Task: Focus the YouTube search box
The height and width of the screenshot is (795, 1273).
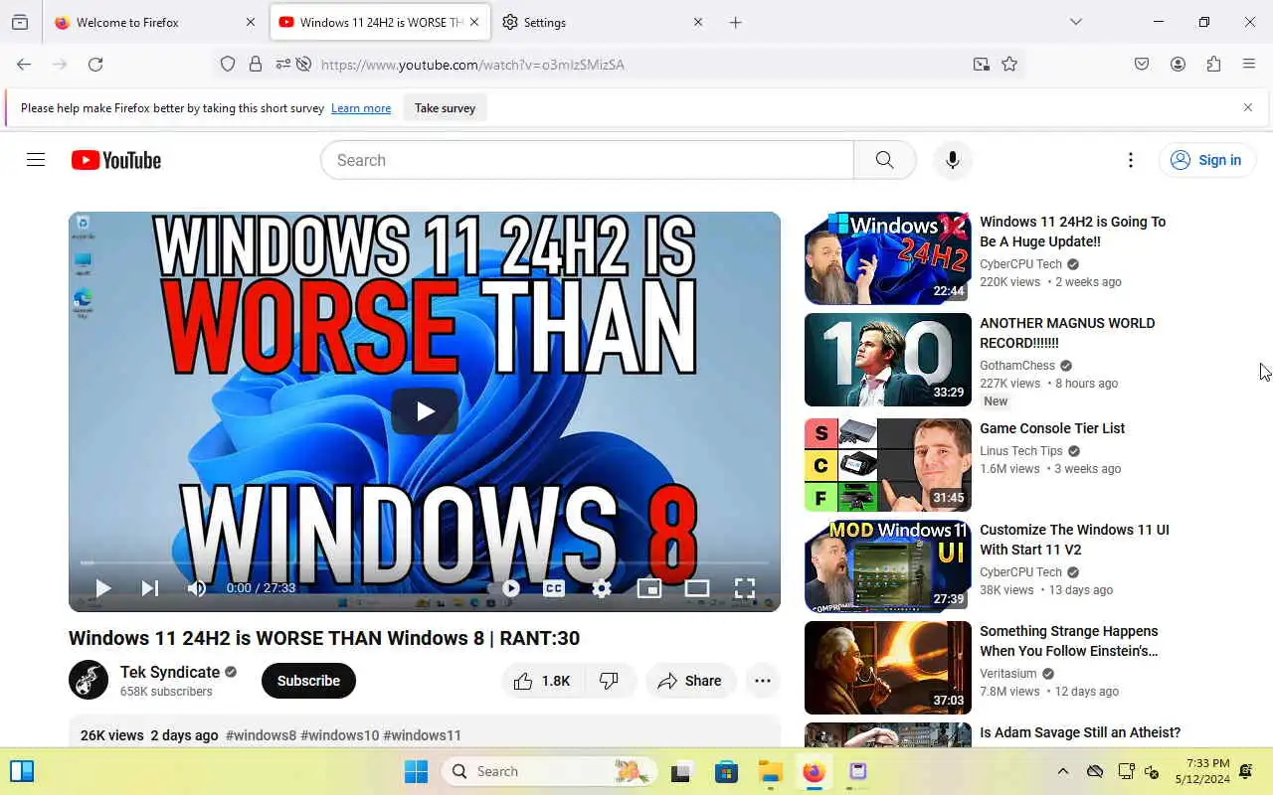Action: [587, 160]
